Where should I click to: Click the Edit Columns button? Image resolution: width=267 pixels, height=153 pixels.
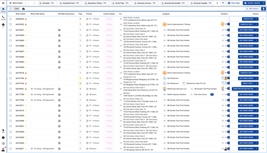coord(253,9)
